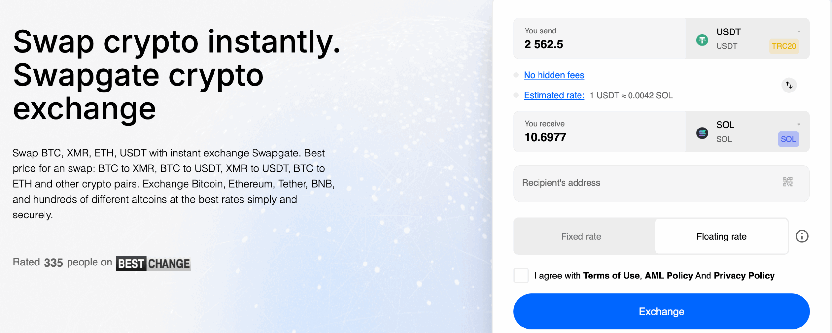Open the QR code scanner icon
This screenshot has width=832, height=333.
[x=787, y=182]
